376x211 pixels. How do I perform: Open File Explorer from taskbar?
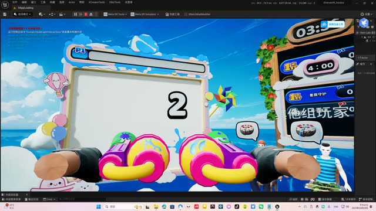point(156,207)
